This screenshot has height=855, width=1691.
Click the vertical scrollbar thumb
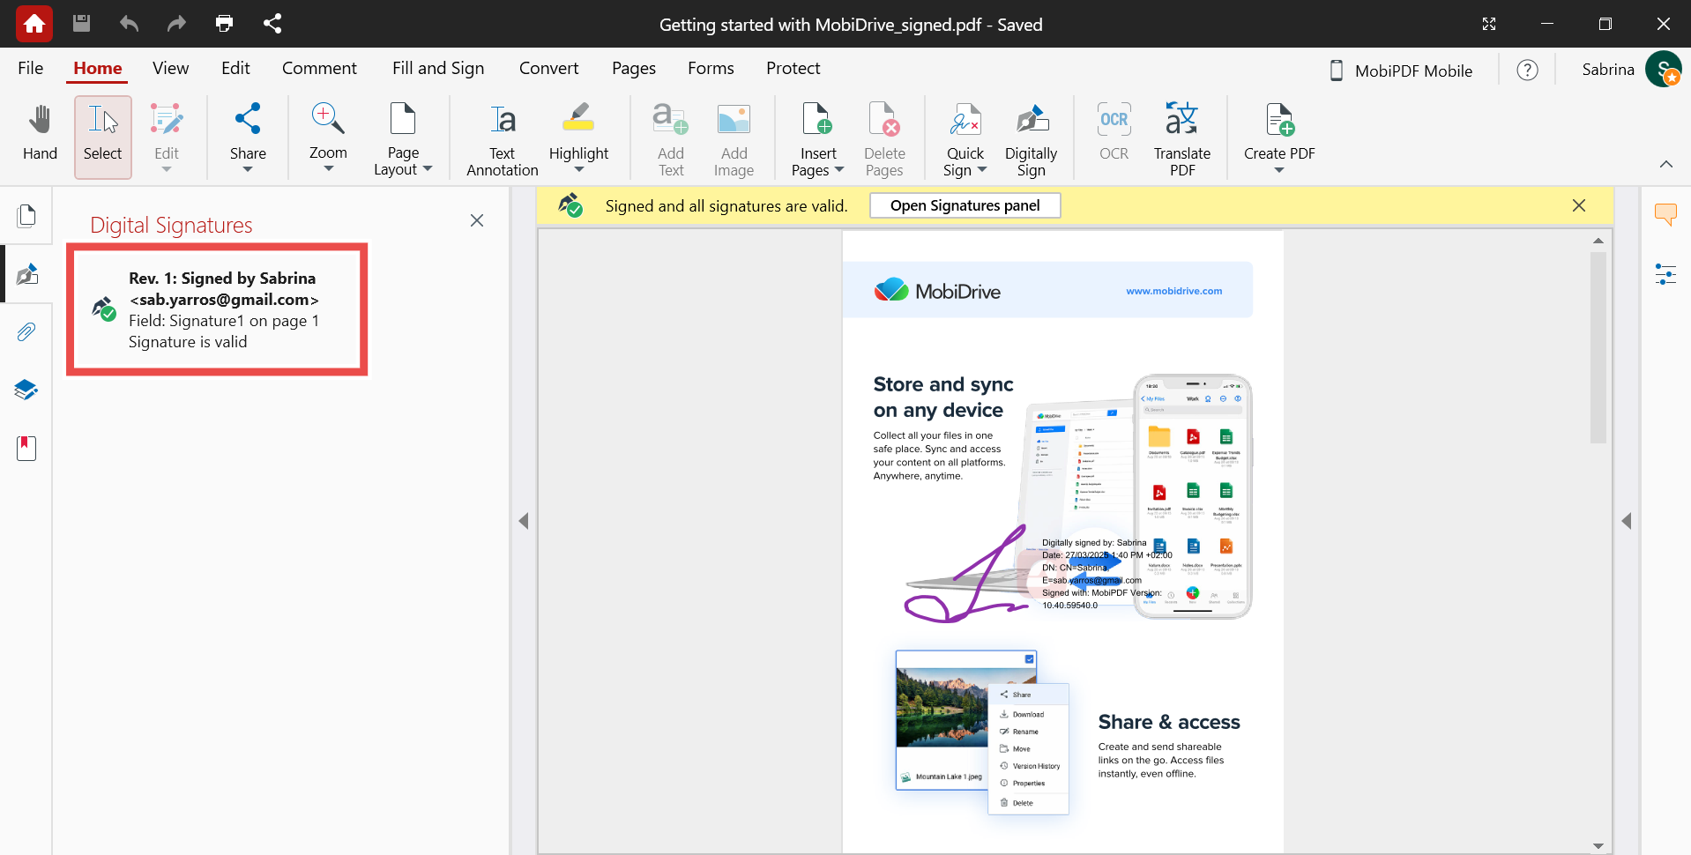[1598, 348]
